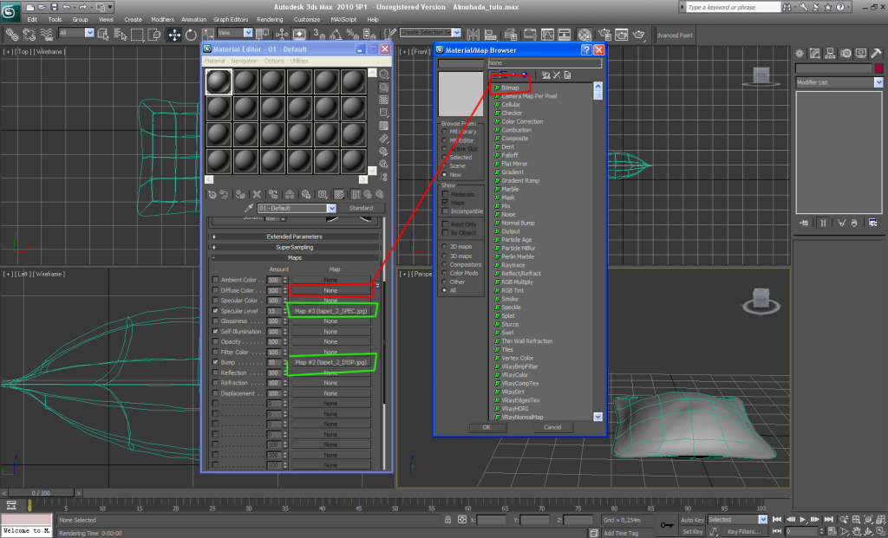Click Map #3 (tapet_2_SPEC.jpg) button
Viewport: 888px width, 538px height.
click(x=330, y=311)
